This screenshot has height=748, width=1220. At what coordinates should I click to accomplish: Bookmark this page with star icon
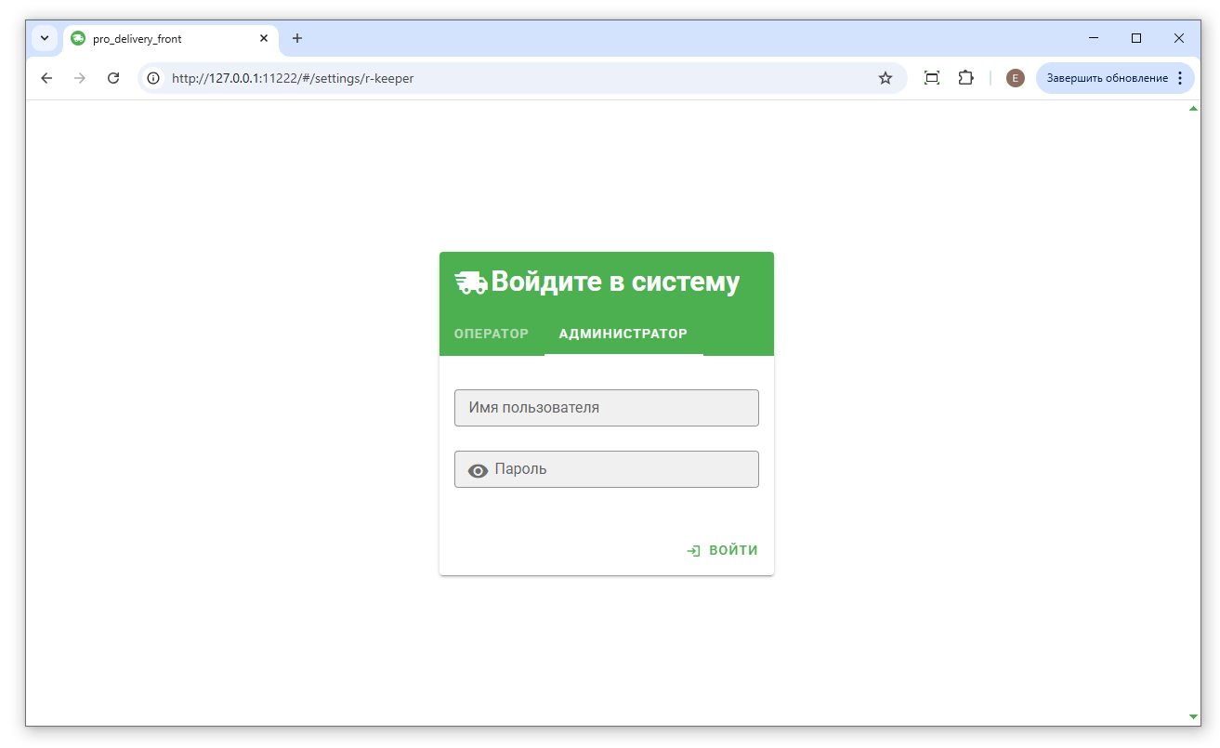pos(885,78)
